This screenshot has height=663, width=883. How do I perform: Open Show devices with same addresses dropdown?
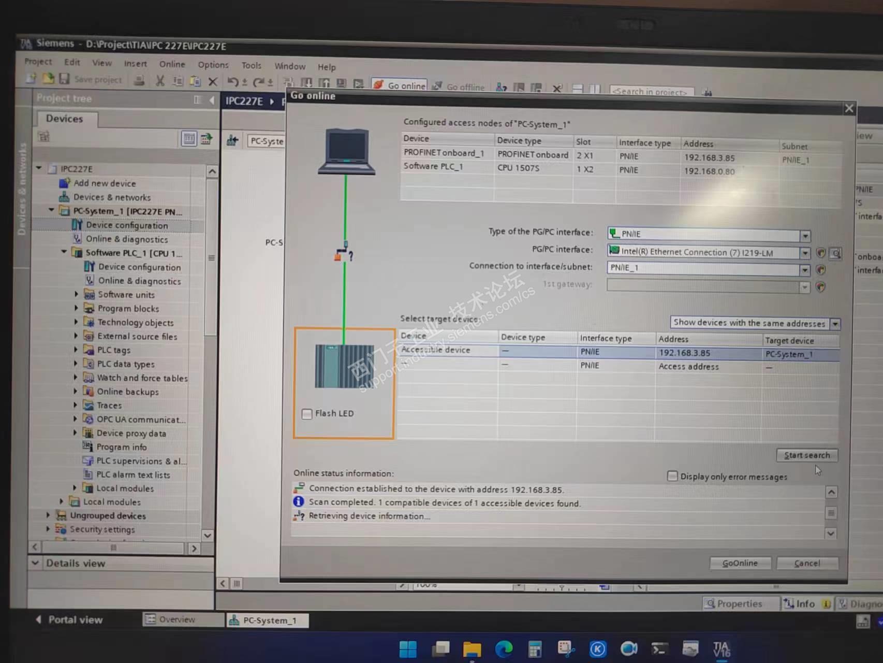click(835, 324)
